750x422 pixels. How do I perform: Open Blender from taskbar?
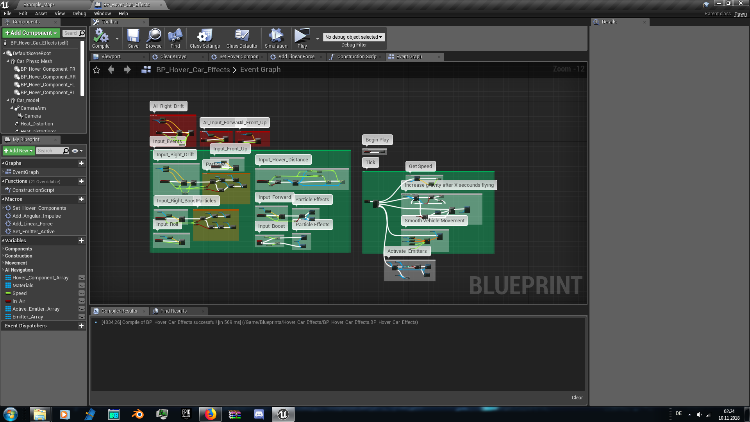(x=137, y=414)
